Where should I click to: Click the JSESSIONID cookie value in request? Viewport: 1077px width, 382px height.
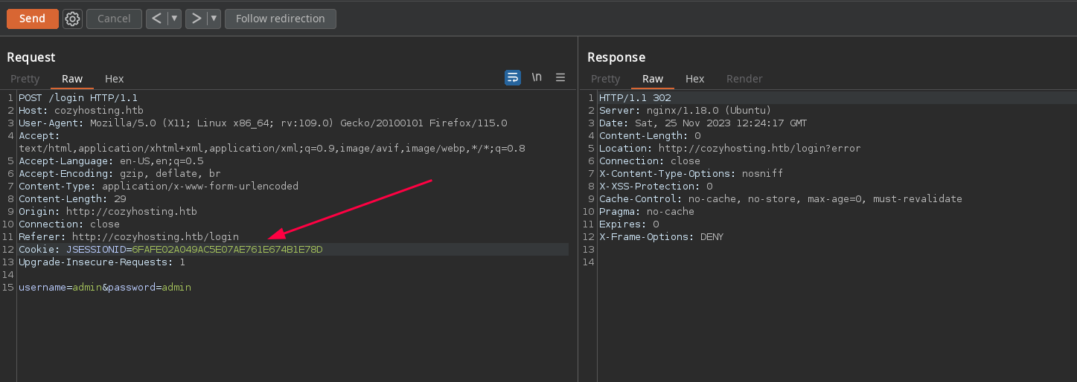pyautogui.click(x=227, y=249)
